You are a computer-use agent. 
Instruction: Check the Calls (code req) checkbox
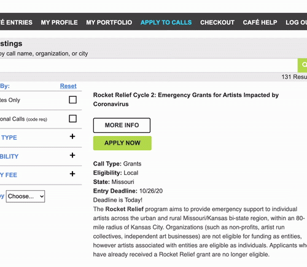pos(73,119)
